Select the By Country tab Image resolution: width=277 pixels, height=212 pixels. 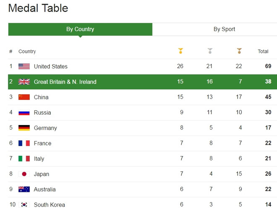click(80, 29)
